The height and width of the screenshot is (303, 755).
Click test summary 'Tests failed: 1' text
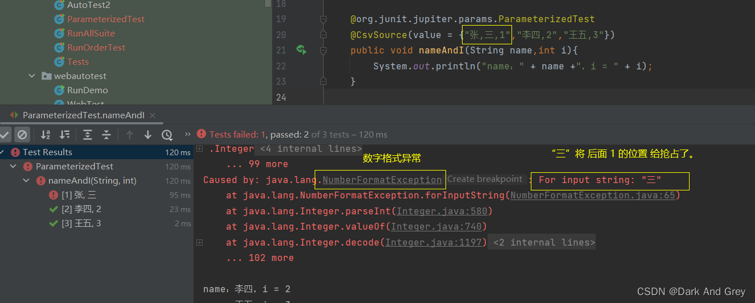tap(238, 135)
